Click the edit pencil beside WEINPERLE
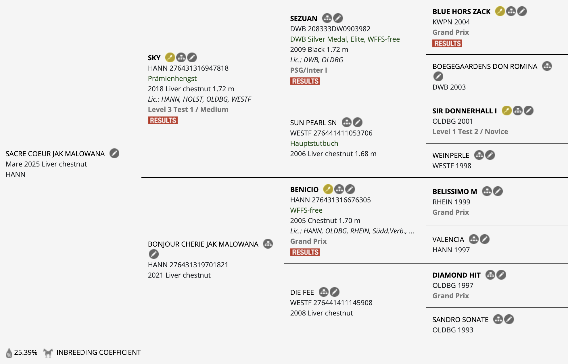The image size is (568, 364). point(490,155)
